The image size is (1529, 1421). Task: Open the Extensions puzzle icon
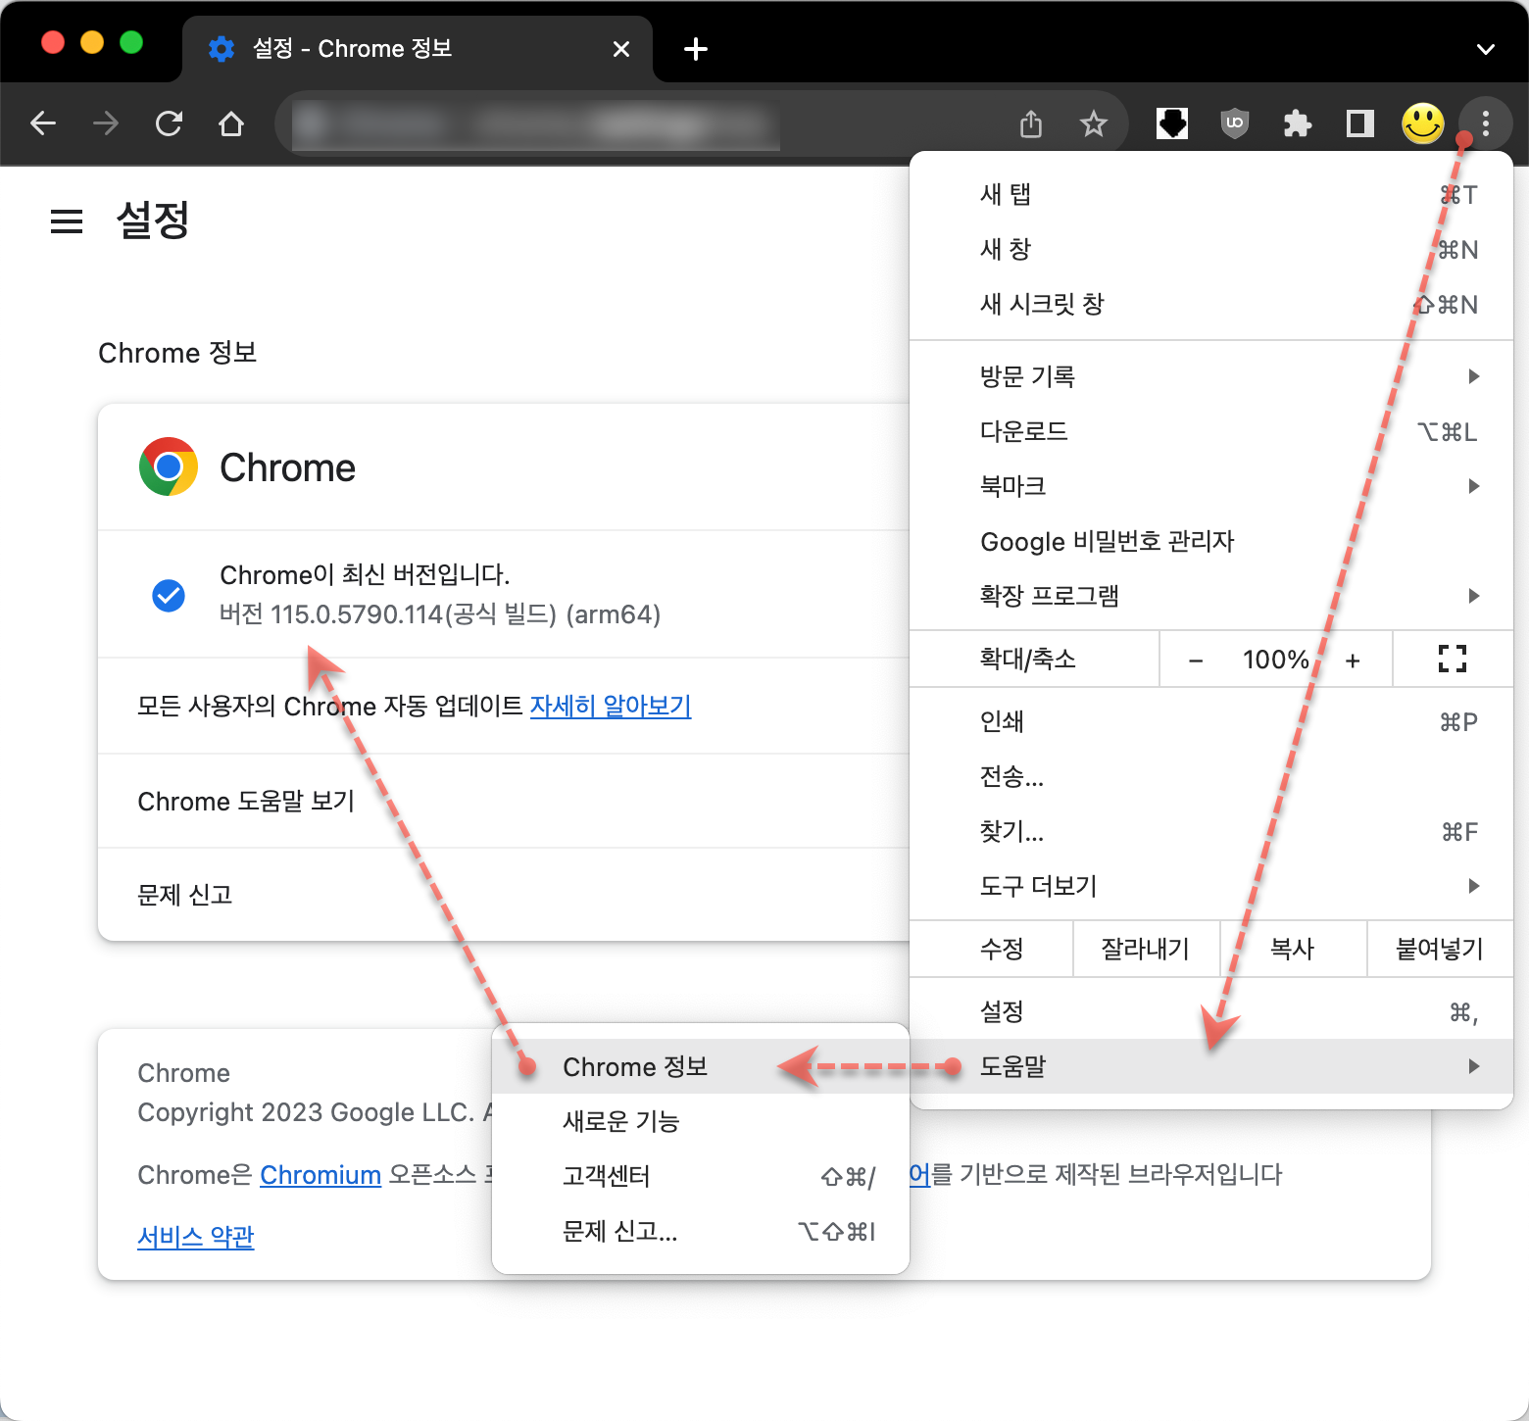pos(1298,123)
